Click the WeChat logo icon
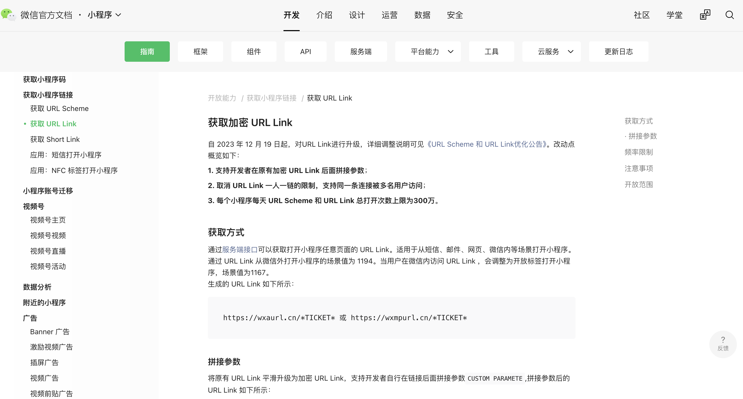The width and height of the screenshot is (743, 399). point(8,15)
